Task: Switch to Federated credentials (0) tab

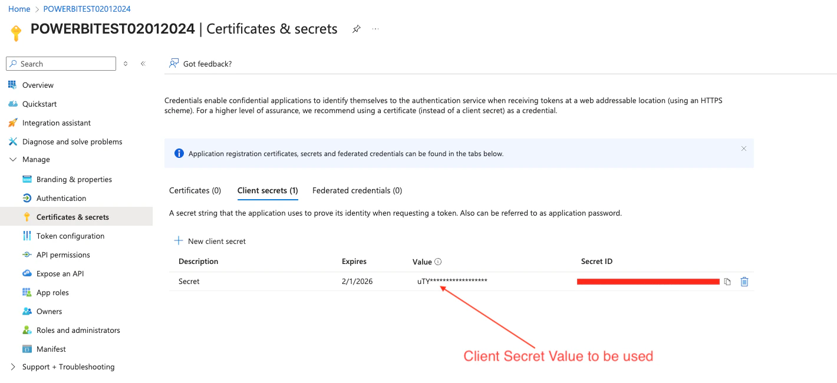Action: point(357,190)
